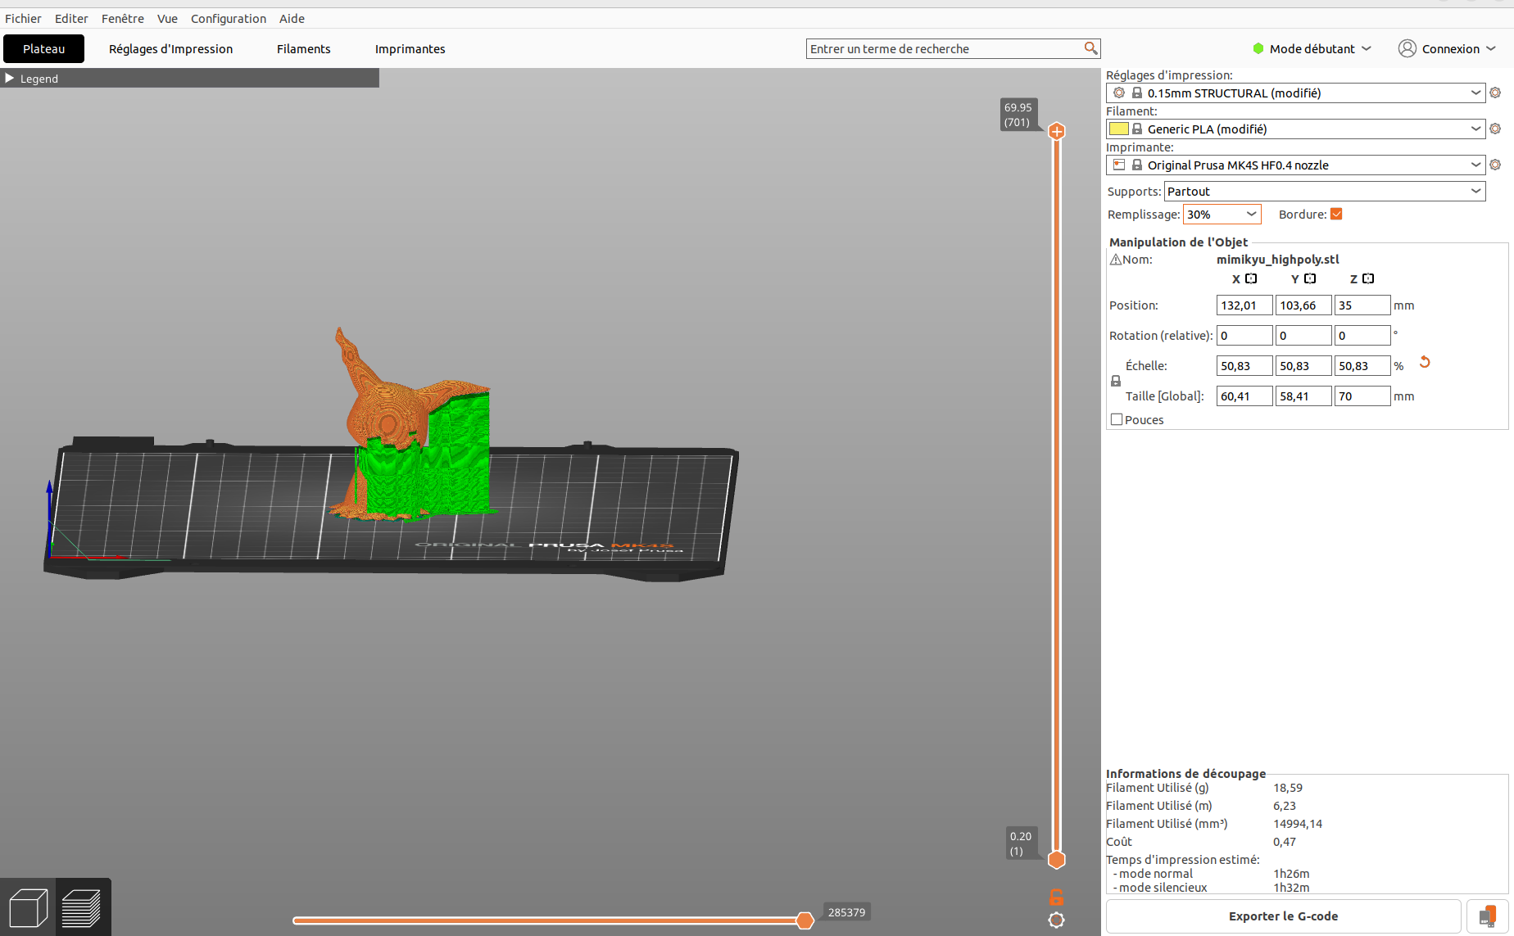The image size is (1514, 936).
Task: Export to SD card / removable drive icon
Action: 1487,916
